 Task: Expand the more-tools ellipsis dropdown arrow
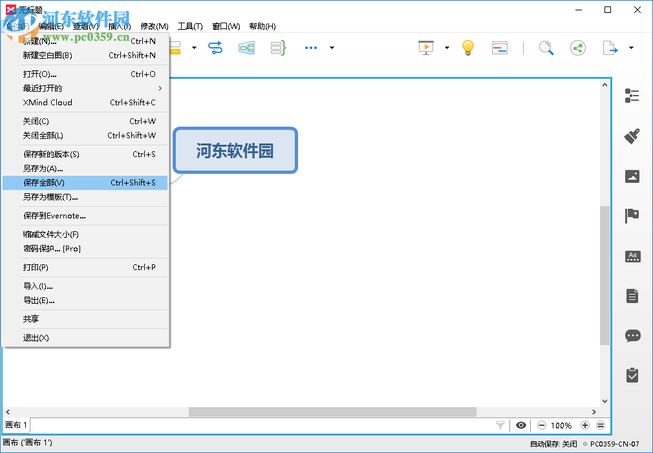(x=332, y=47)
